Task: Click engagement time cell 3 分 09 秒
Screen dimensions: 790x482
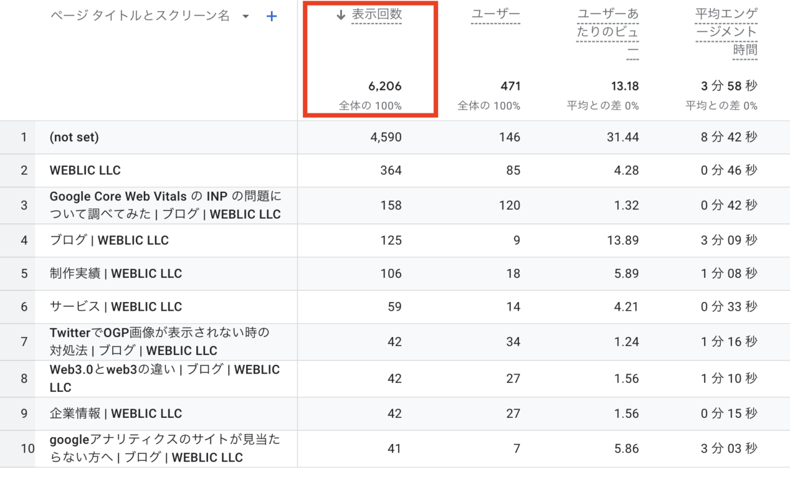Action: 729,240
